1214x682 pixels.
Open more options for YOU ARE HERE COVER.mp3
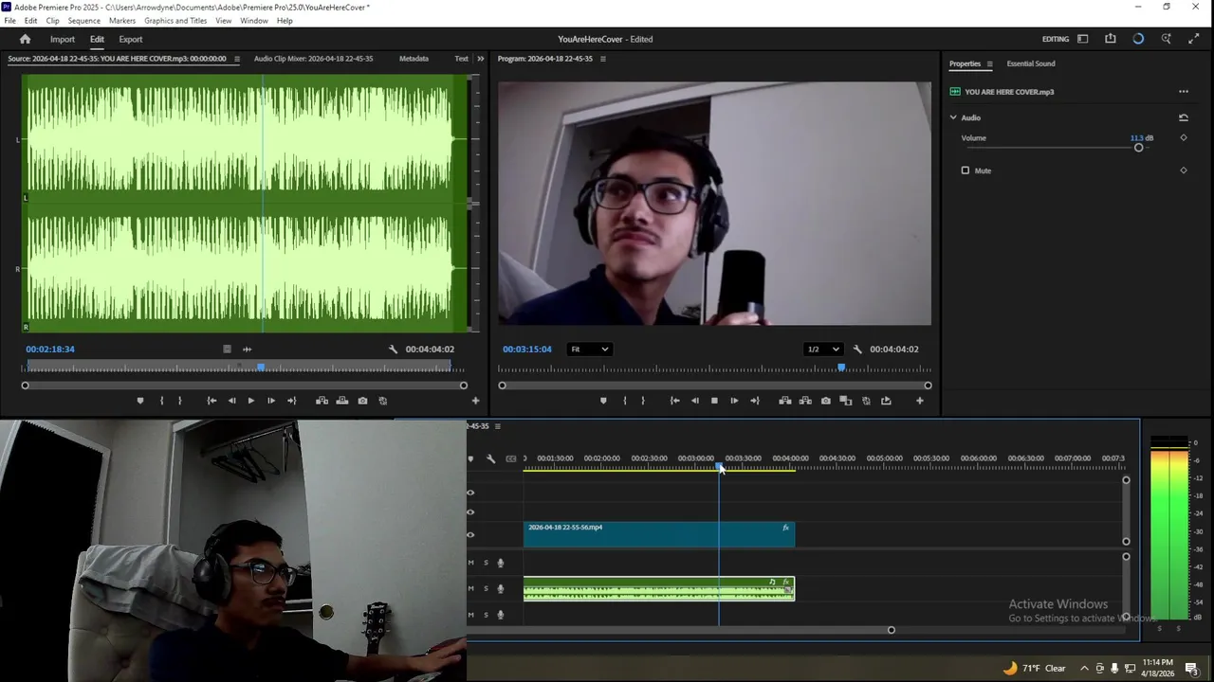click(x=1184, y=92)
